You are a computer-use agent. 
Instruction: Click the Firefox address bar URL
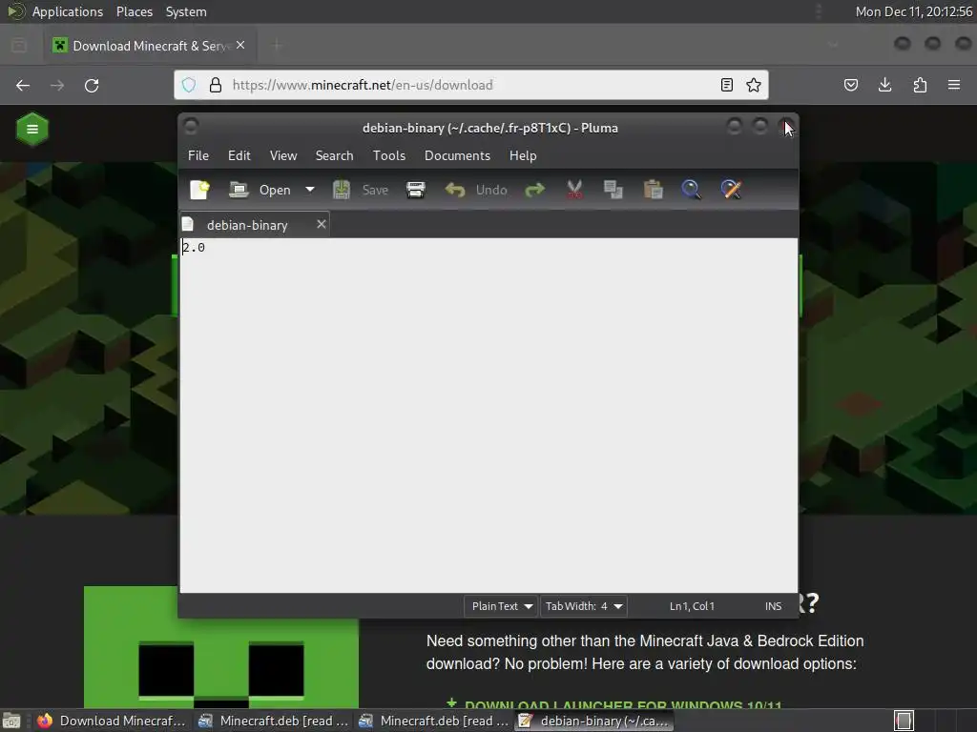363,85
